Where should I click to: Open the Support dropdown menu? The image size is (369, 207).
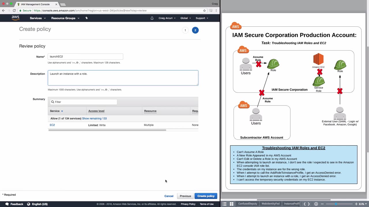click(x=202, y=18)
